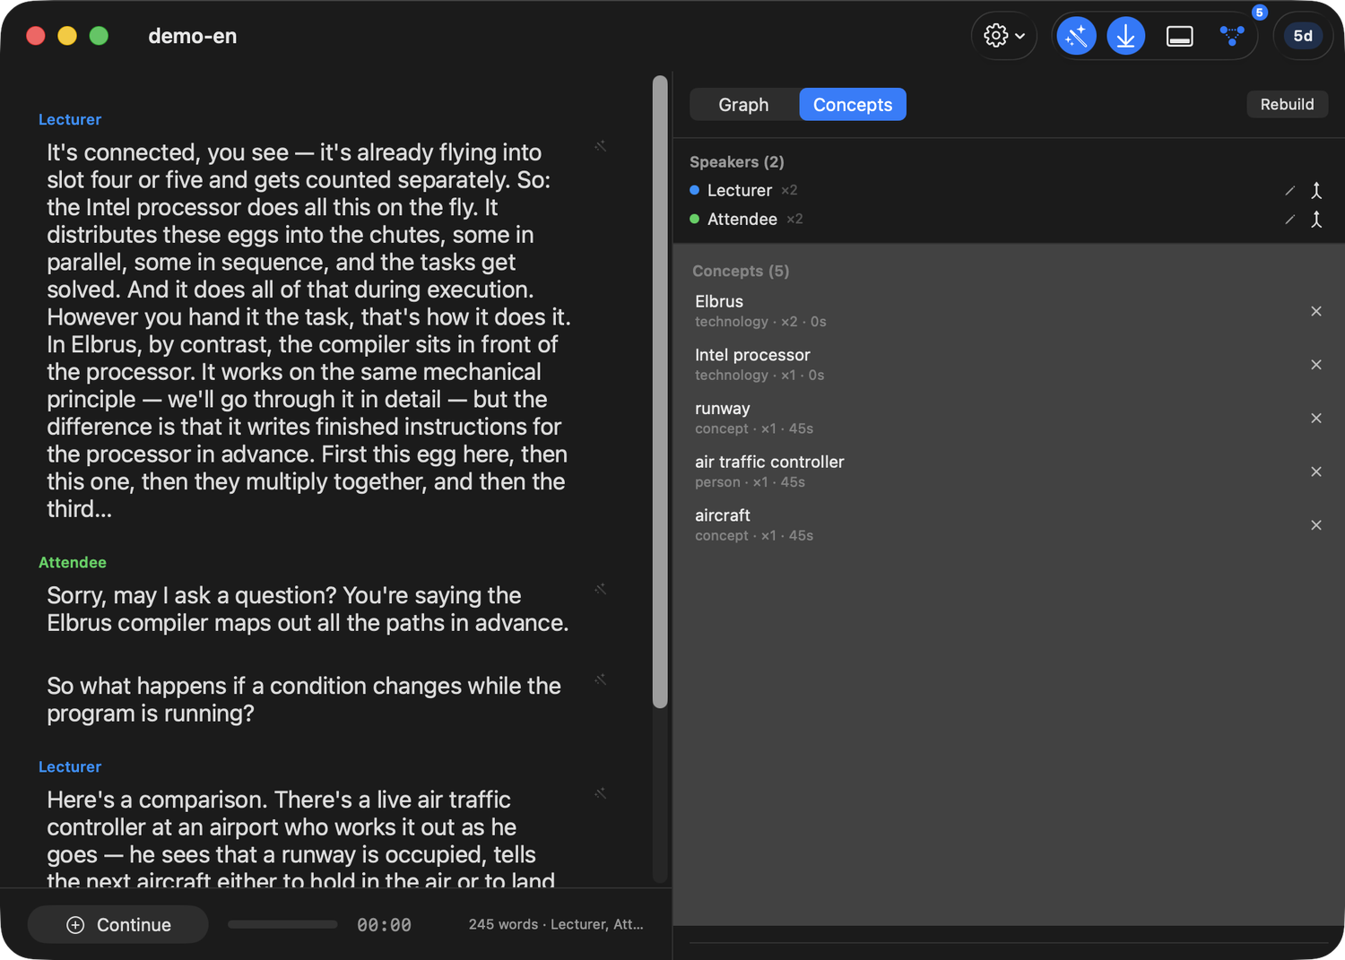Select the Intel processor concept row
Viewport: 1345px width, 960px height.
[x=1008, y=365]
